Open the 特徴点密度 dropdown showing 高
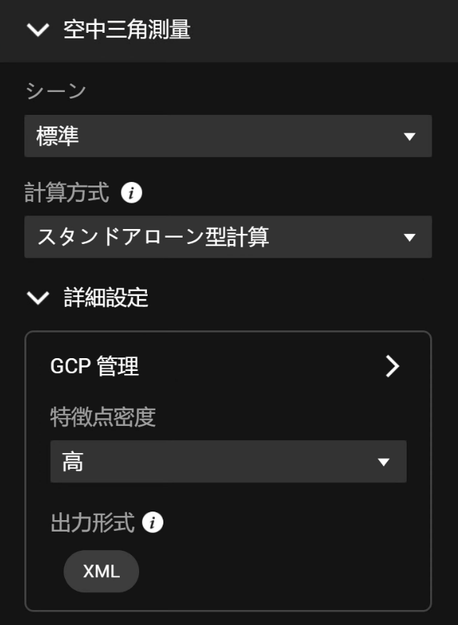458x625 pixels. pyautogui.click(x=214, y=462)
